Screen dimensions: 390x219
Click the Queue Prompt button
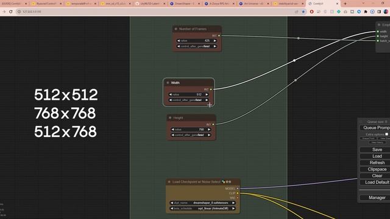tap(375, 128)
